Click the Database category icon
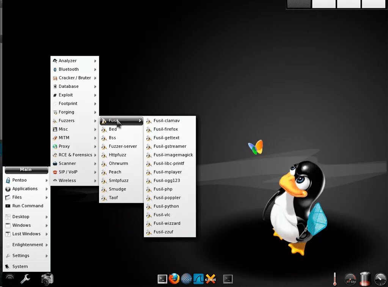388x287 pixels. [x=55, y=86]
